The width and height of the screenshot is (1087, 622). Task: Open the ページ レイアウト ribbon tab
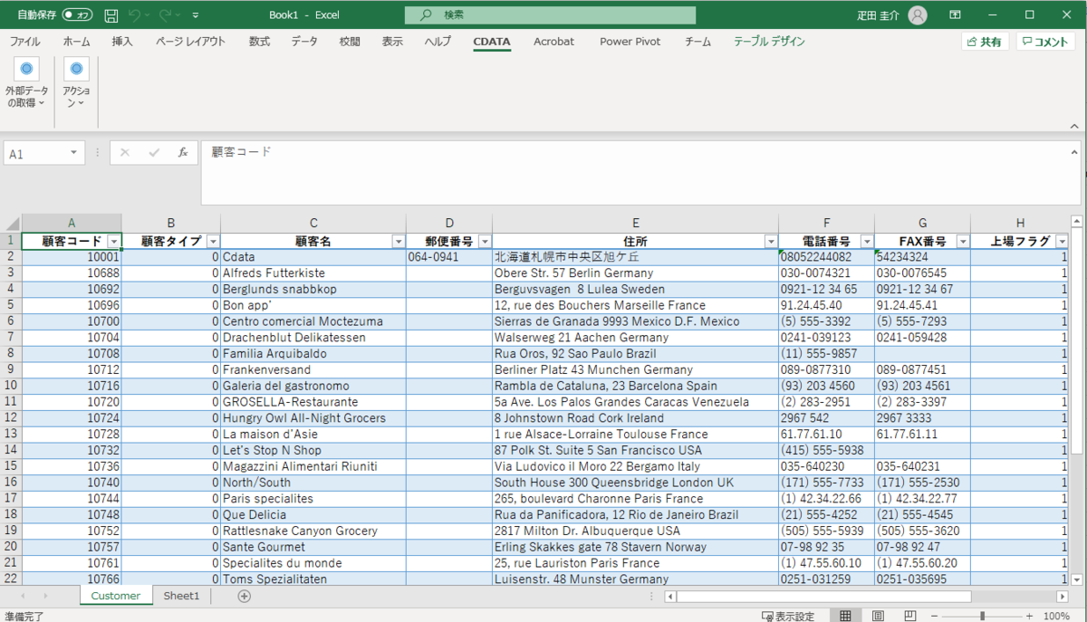click(190, 42)
